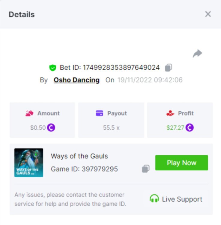221x225 pixels.
Task: Click the purple Payout card icon
Action: tap(99, 113)
